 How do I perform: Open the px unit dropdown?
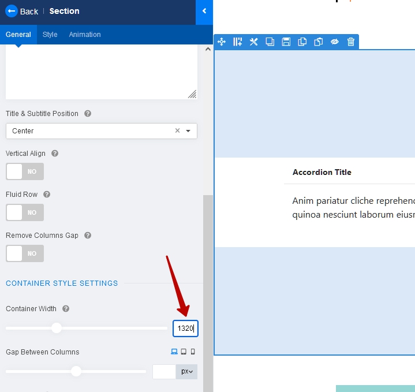tap(186, 371)
